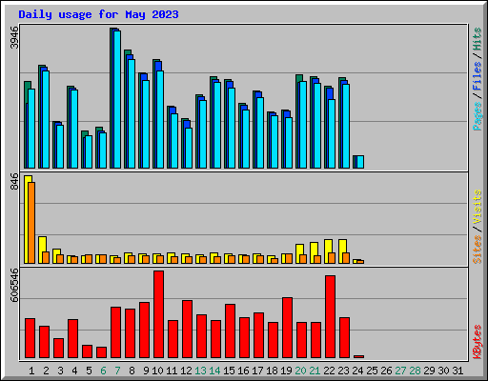Click day label 11 on the x-axis
The image size is (488, 381).
[x=172, y=371]
